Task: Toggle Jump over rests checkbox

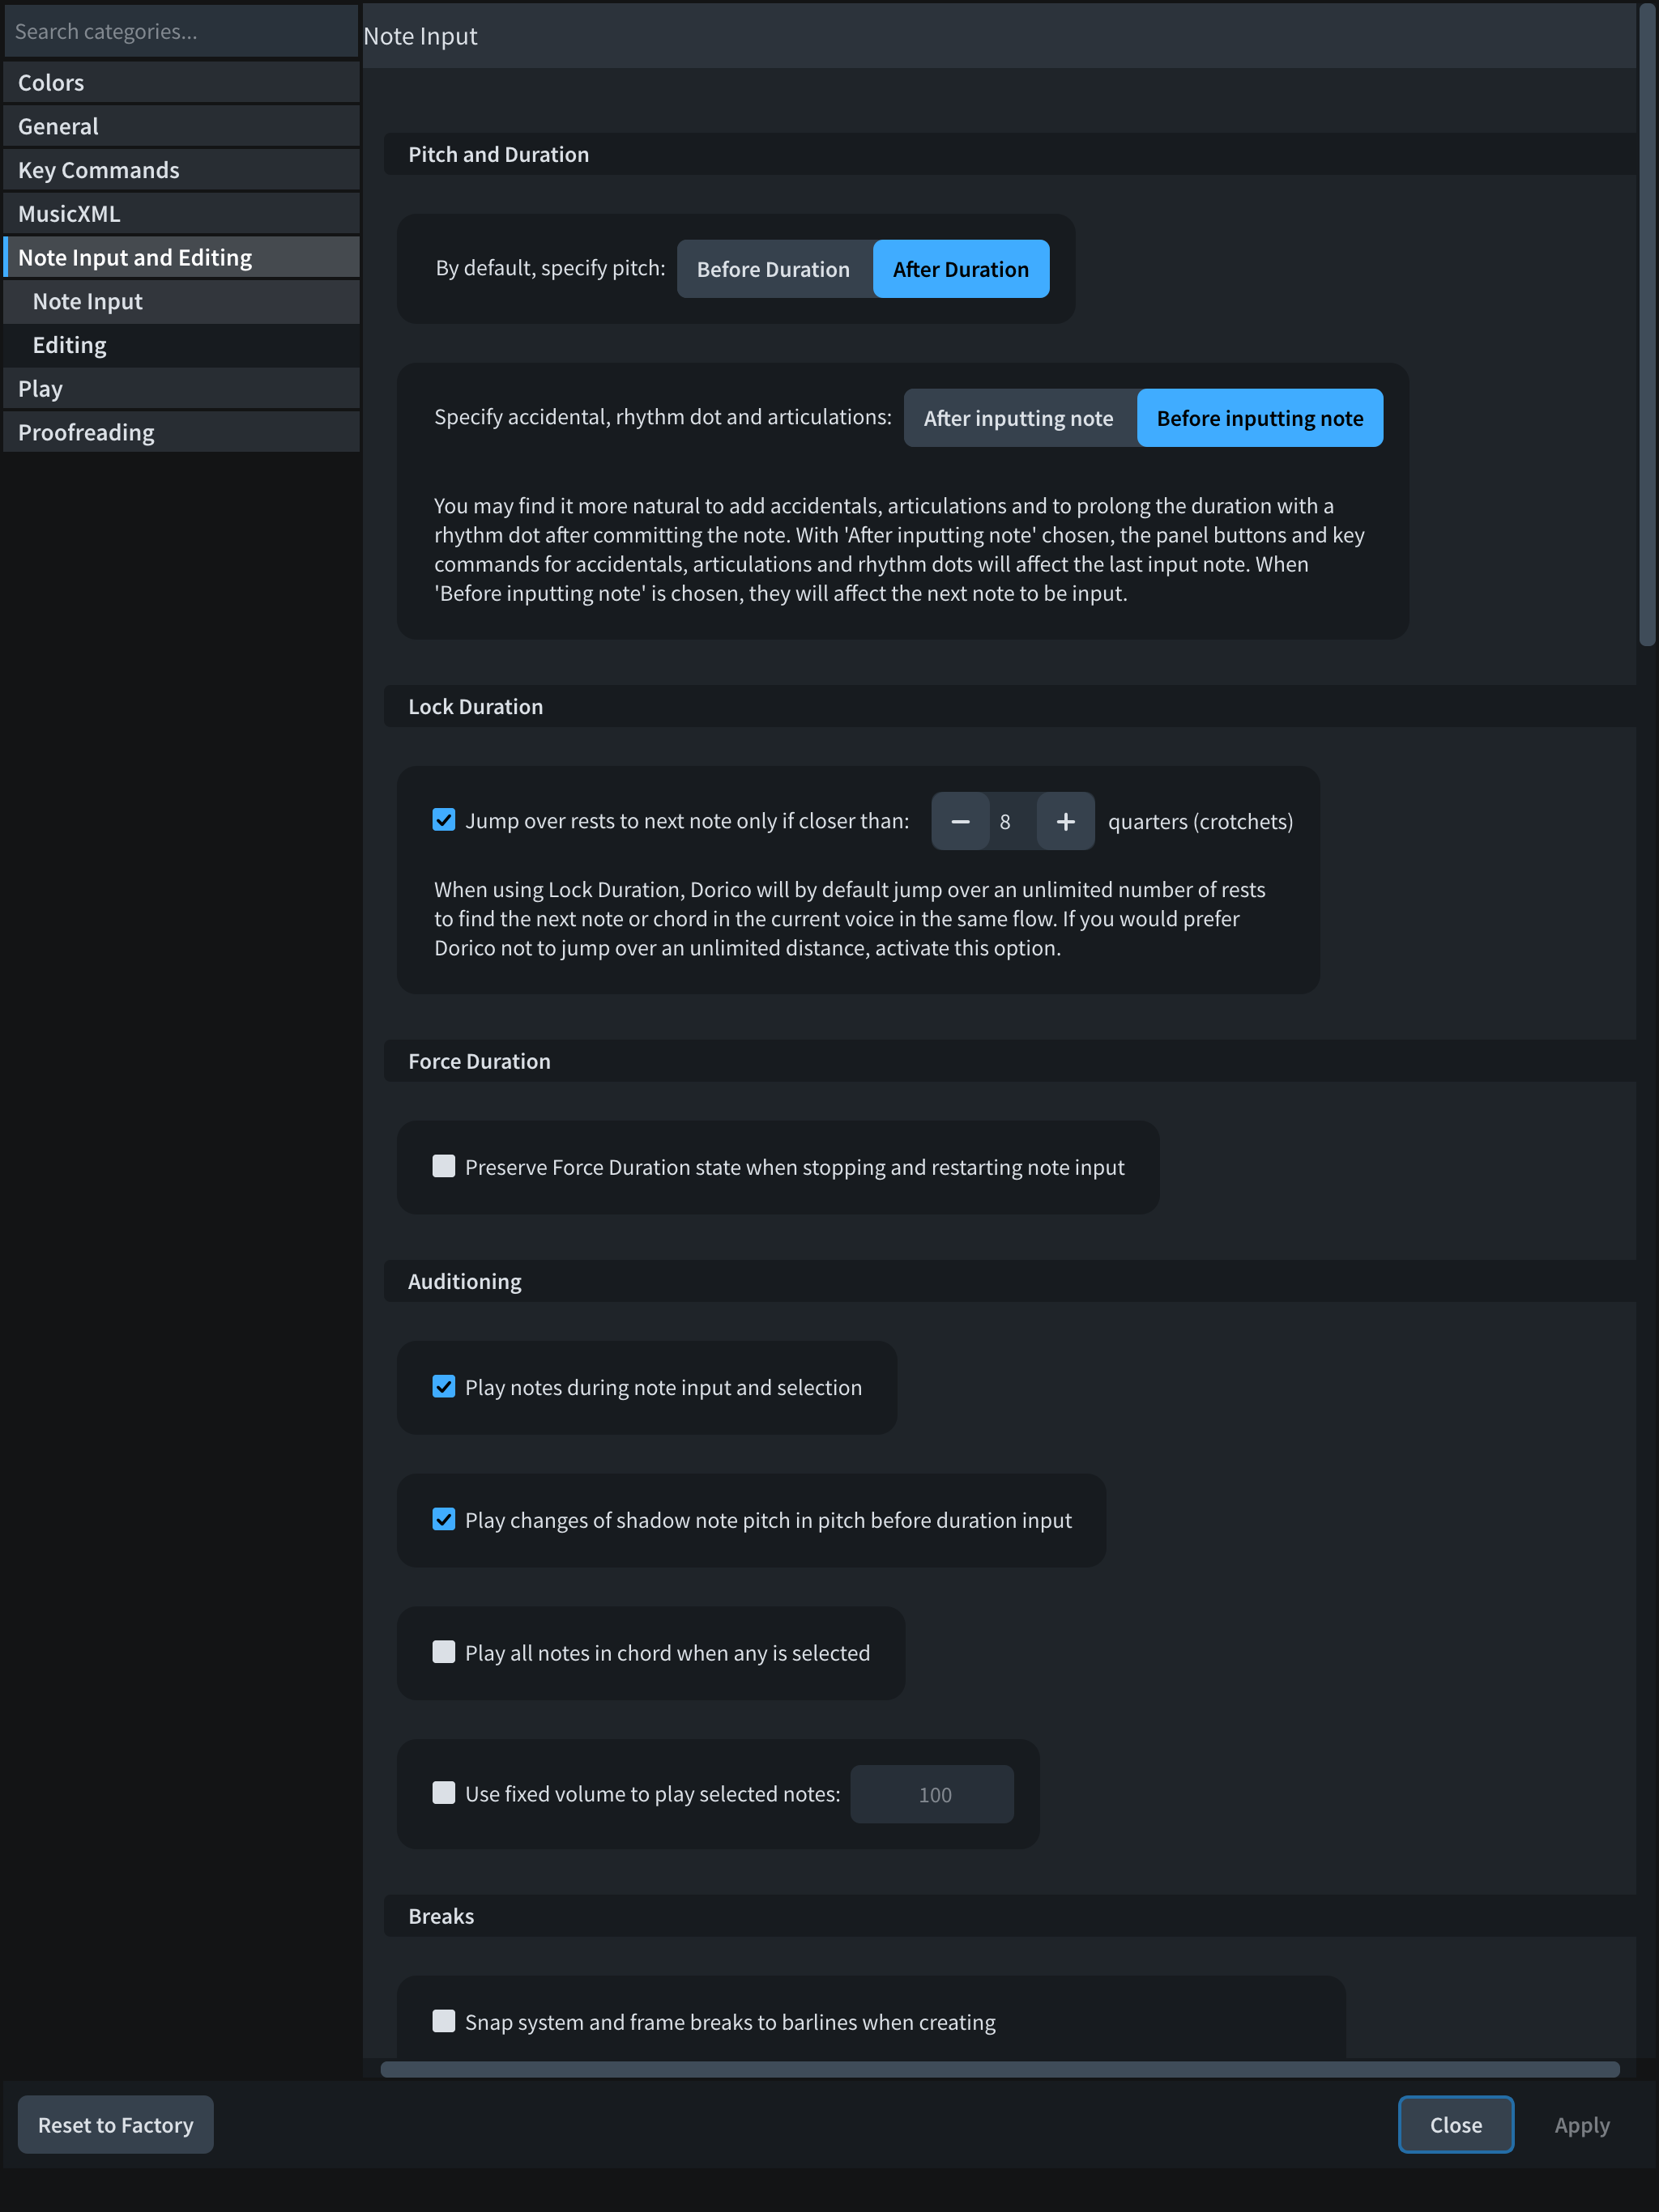Action: (443, 820)
